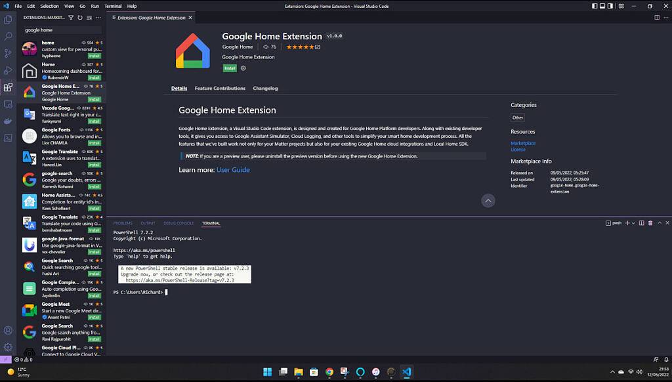Filter the Marketplace extensions list

[x=72, y=18]
